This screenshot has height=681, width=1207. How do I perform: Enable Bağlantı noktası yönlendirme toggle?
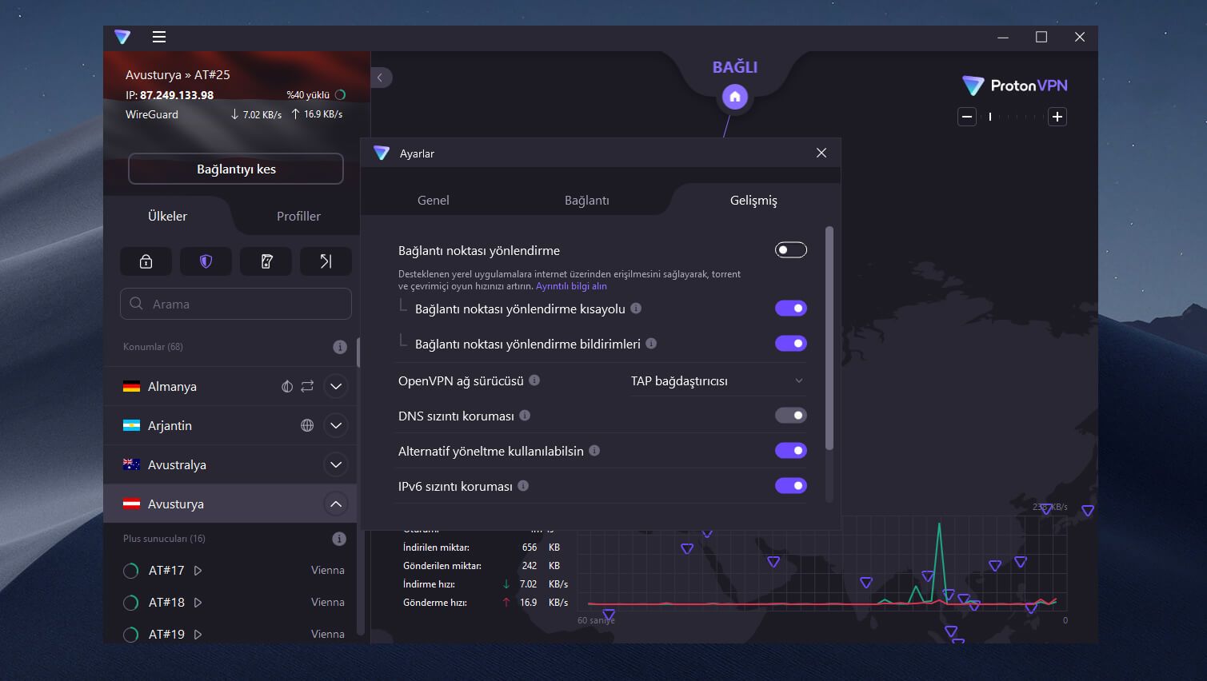(791, 250)
